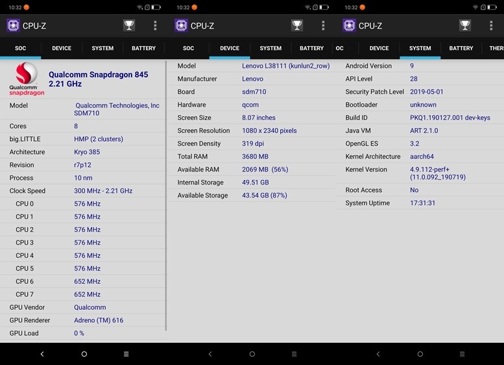504x365 pixels.
Task: Select the CPU 0 row
Action: 83,204
